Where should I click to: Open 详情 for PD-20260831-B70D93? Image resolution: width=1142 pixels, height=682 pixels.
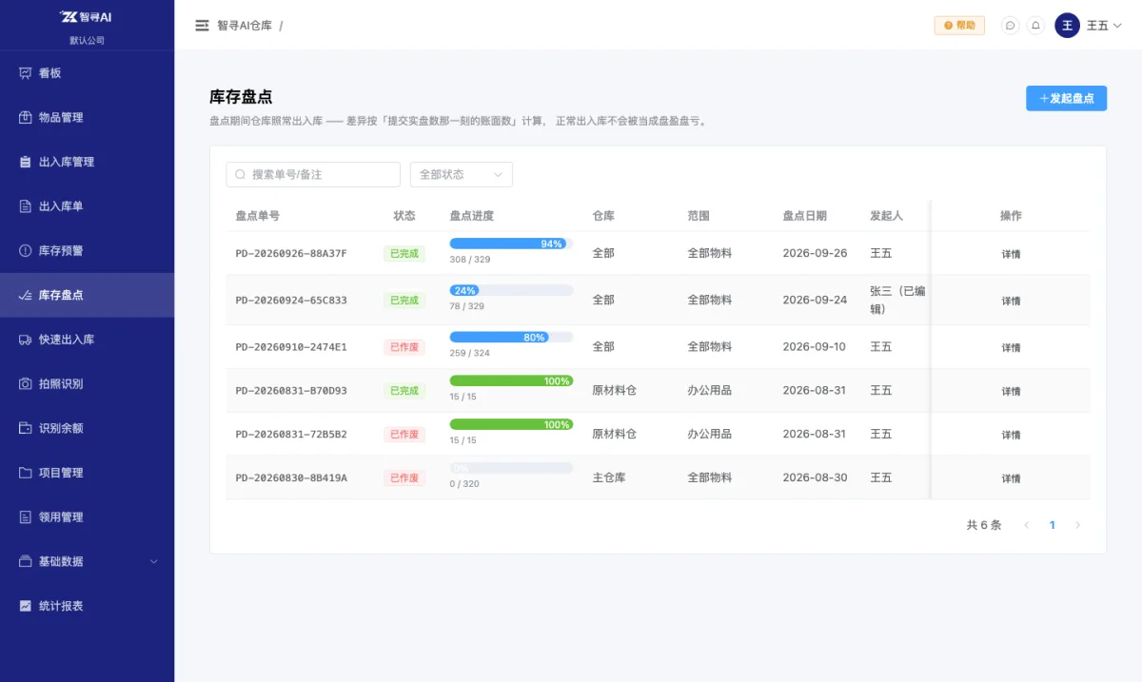[x=1011, y=391]
